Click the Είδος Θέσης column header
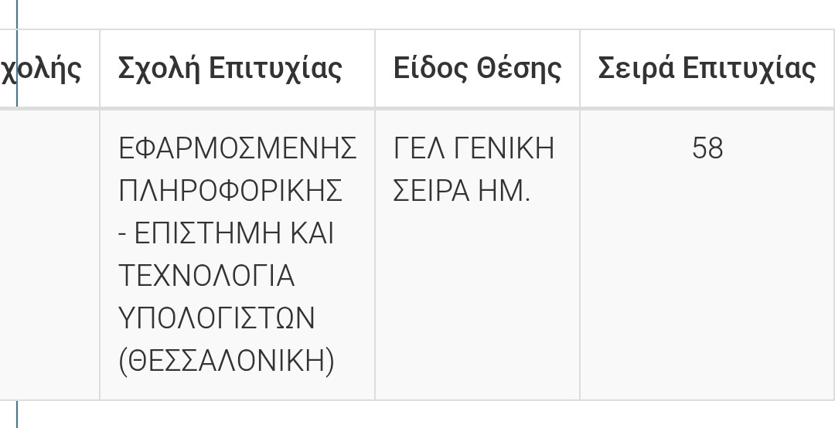The height and width of the screenshot is (428, 835). coord(477,69)
